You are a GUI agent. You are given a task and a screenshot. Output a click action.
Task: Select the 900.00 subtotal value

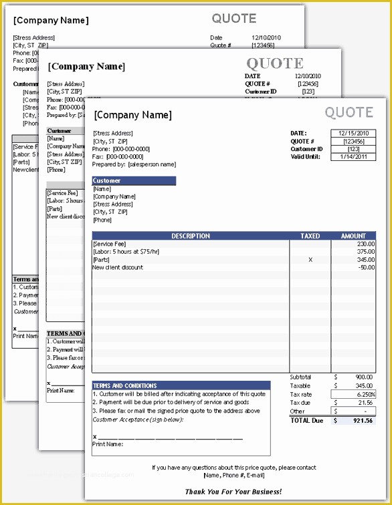(x=364, y=377)
